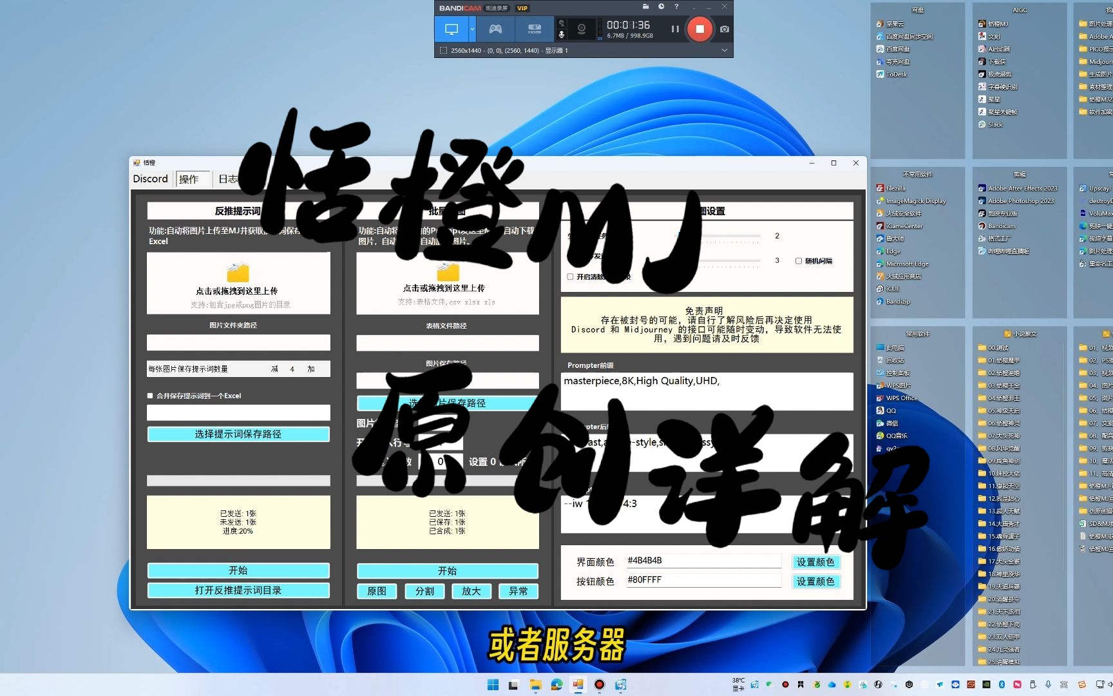Click the spreadsheet file upload drop area
The height and width of the screenshot is (696, 1113).
click(x=447, y=283)
